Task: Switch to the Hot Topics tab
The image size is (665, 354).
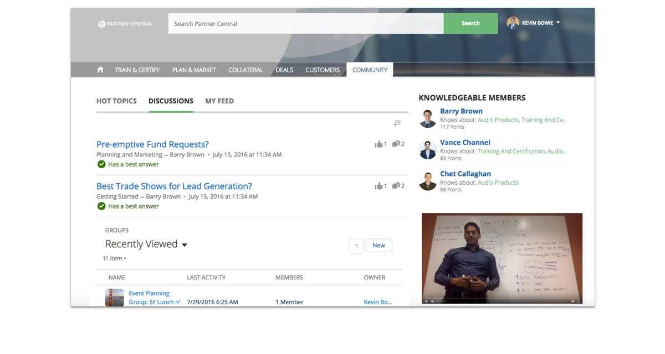Action: [x=116, y=101]
